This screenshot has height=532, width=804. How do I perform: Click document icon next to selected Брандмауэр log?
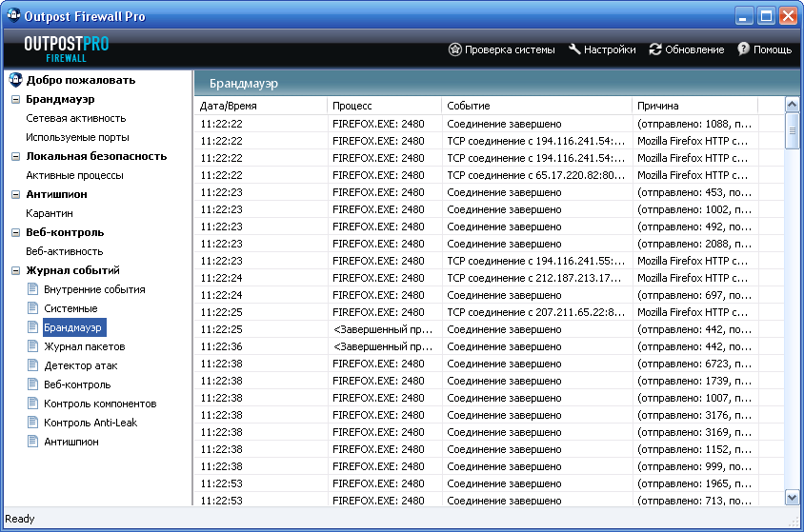pyautogui.click(x=32, y=326)
